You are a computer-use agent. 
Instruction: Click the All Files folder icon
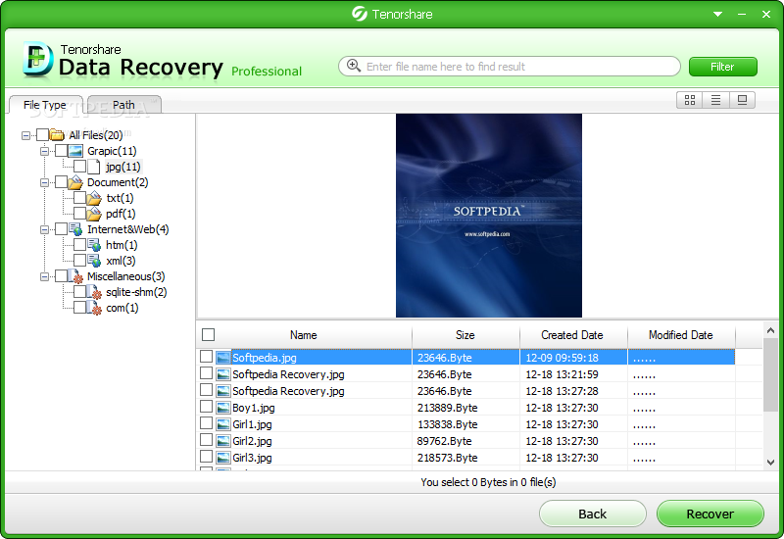click(x=57, y=135)
